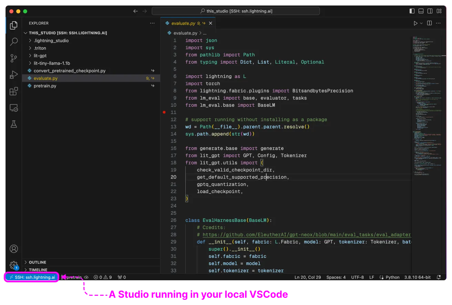This screenshot has height=305, width=452.
Task: Open the Testing flask view
Action: (14, 124)
